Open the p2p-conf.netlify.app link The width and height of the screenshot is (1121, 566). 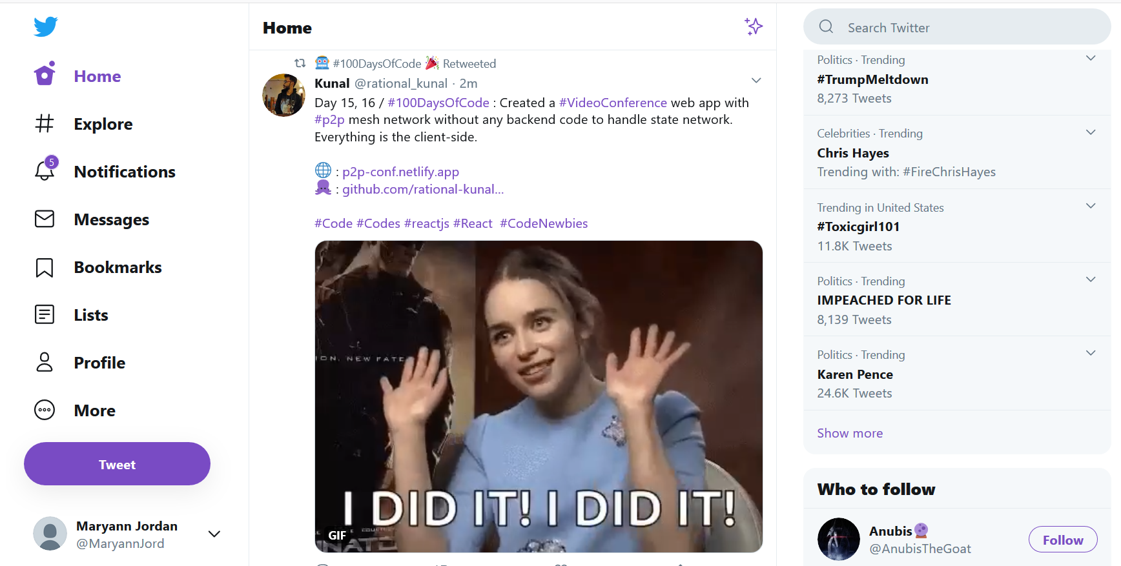tap(400, 172)
